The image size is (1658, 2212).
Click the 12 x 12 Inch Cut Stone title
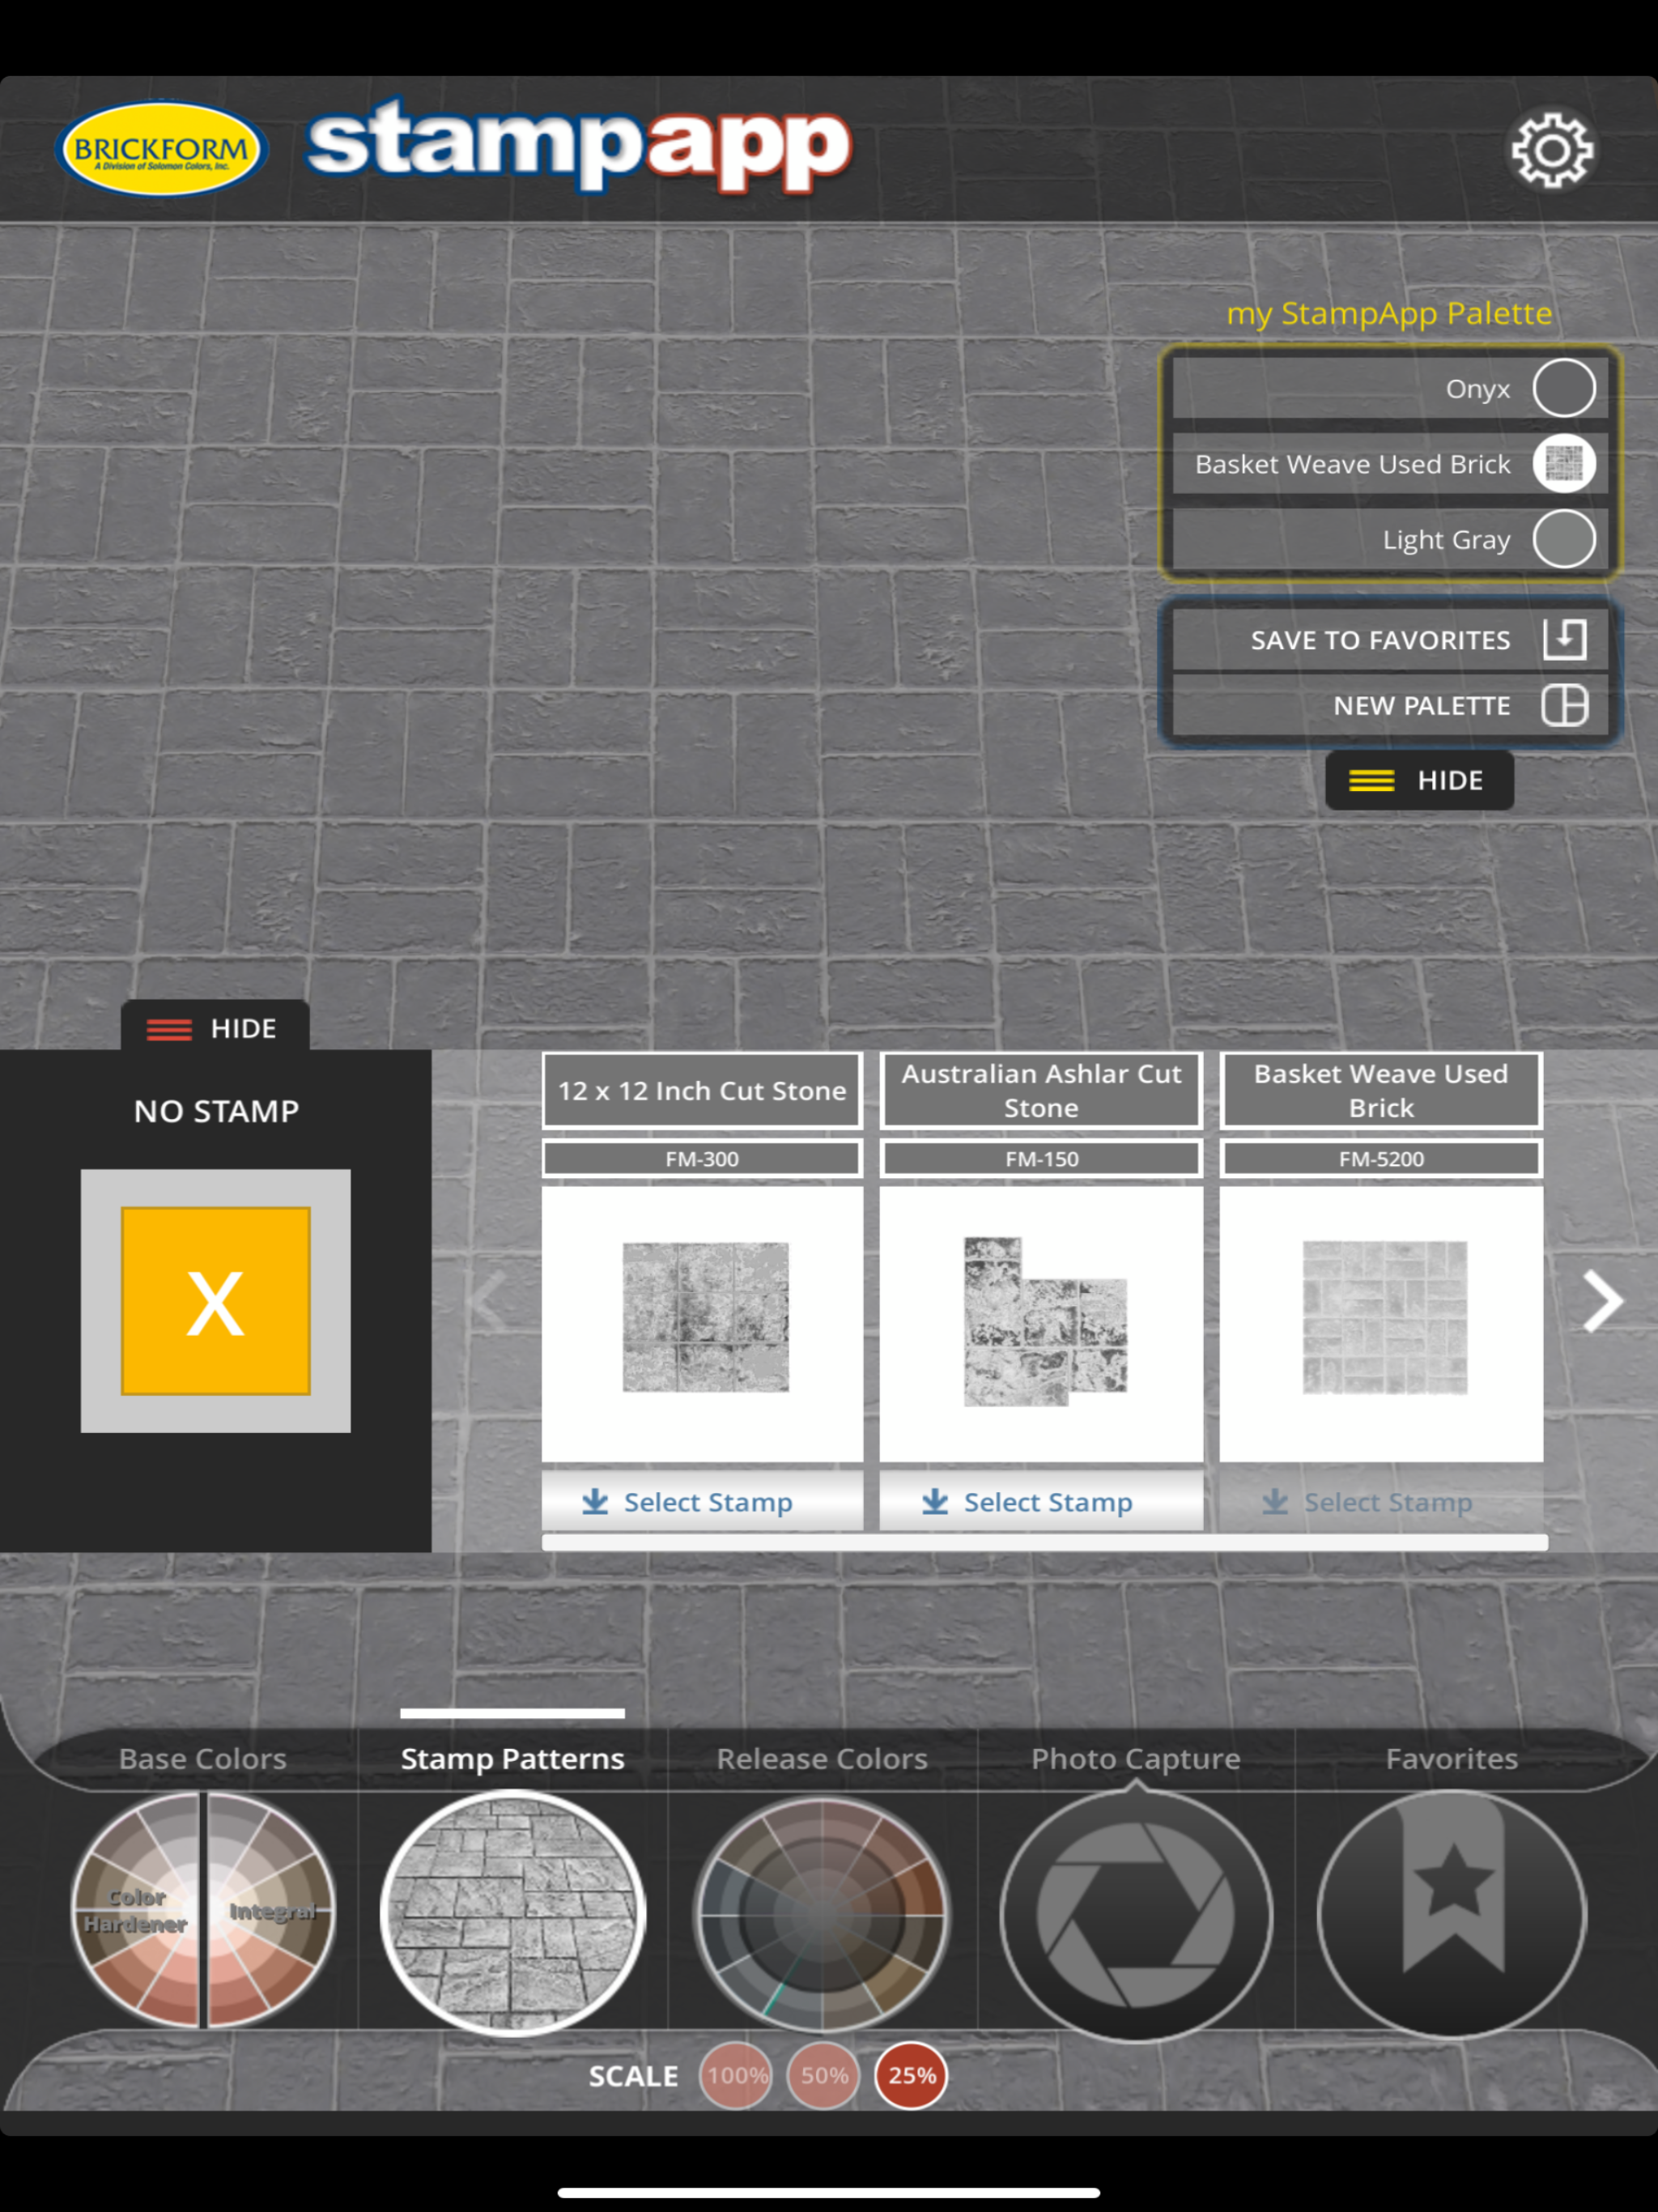703,1090
